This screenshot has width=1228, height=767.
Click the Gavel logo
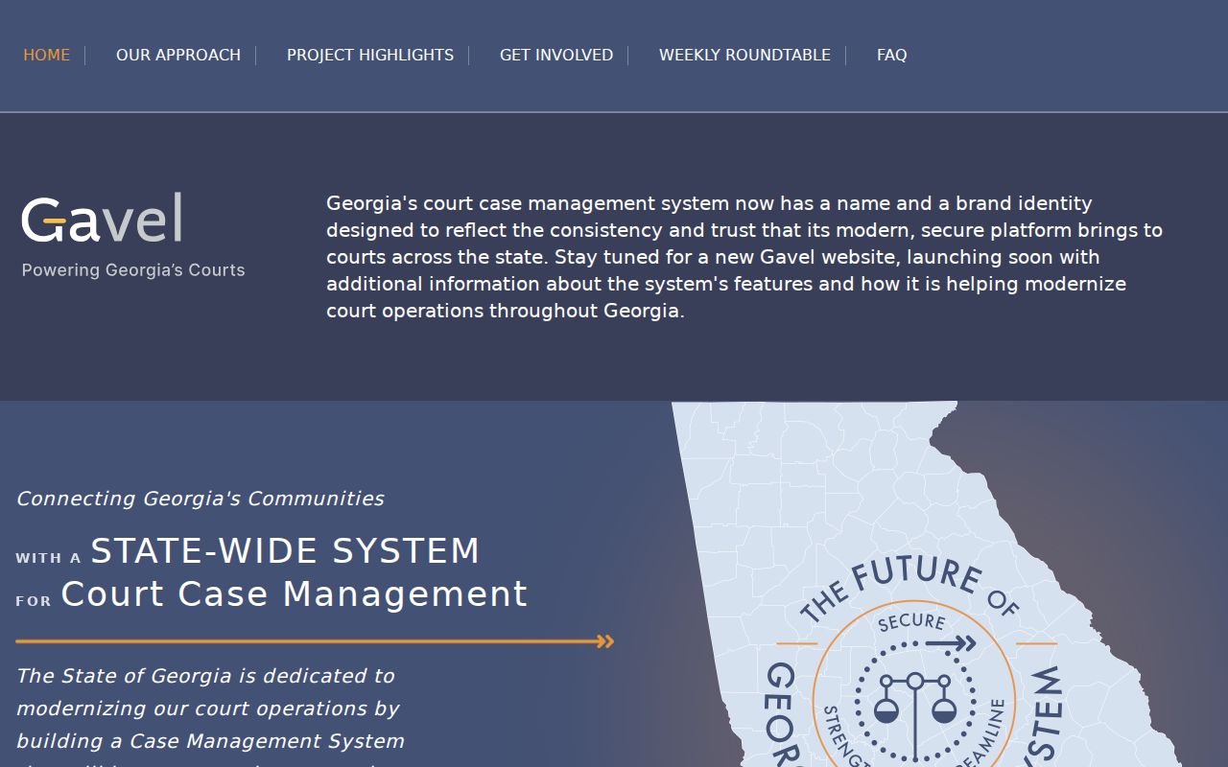coord(102,218)
